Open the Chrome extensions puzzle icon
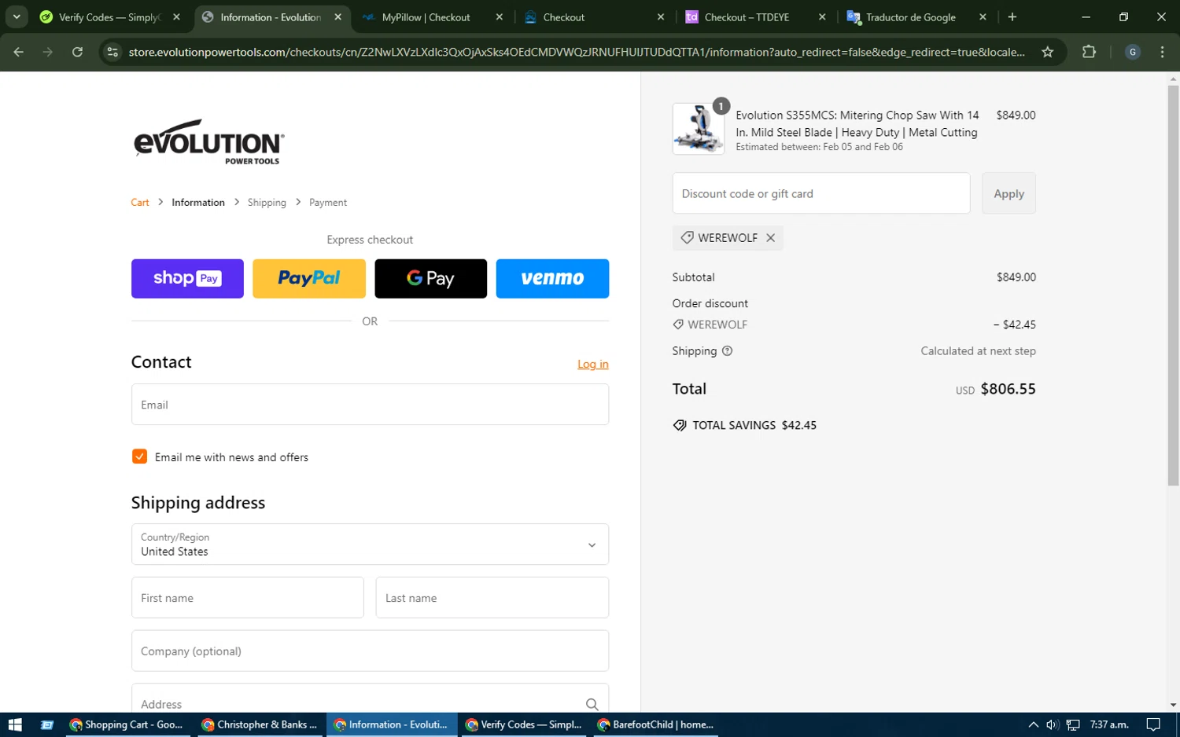 pyautogui.click(x=1089, y=52)
